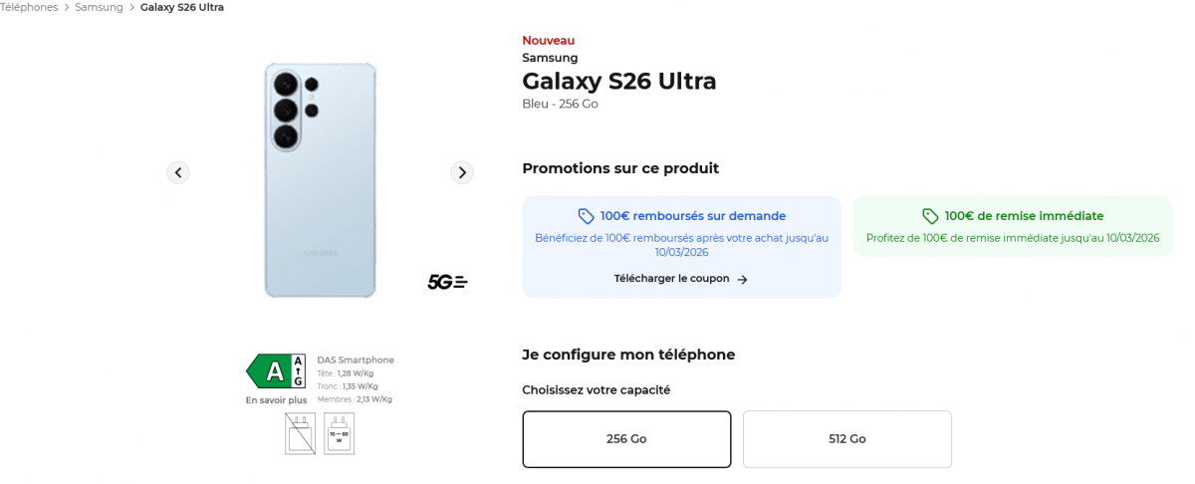Click the previous image arrow
Viewport: 1195px width, 484px height.
tap(178, 172)
